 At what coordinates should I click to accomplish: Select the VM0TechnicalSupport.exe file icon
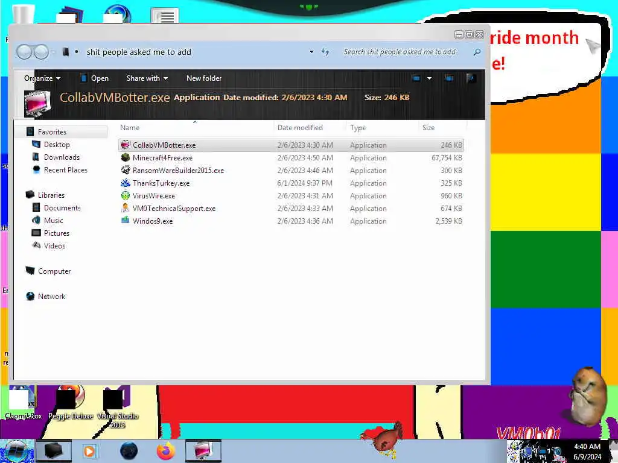click(126, 208)
